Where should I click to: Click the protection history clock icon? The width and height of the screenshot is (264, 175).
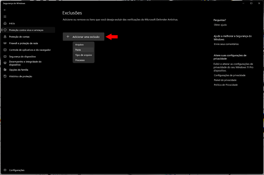tap(5, 76)
